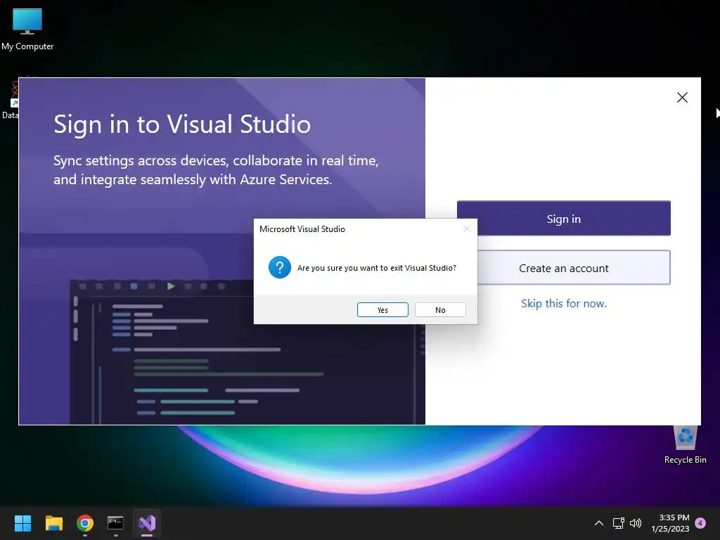Open the network status tray icon
The width and height of the screenshot is (720, 540).
click(x=619, y=523)
